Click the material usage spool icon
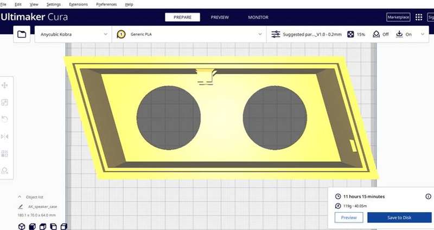The width and height of the screenshot is (434, 230). (x=338, y=206)
